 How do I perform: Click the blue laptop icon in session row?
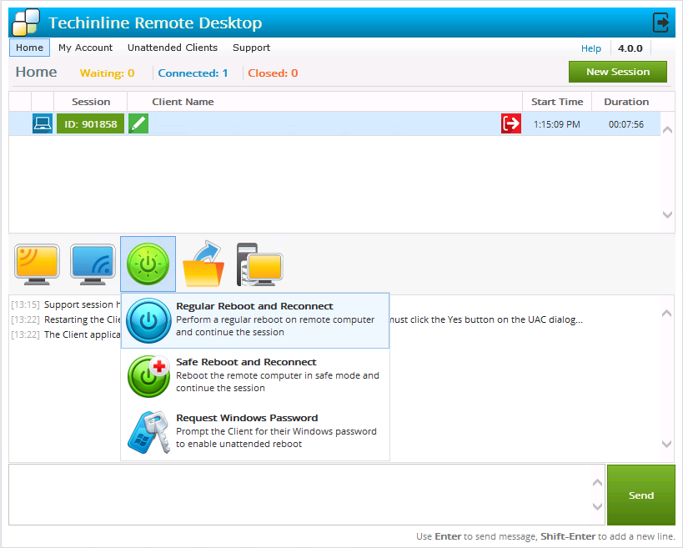coord(42,123)
